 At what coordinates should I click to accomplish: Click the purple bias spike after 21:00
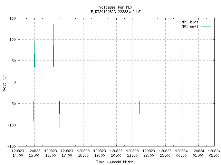[139, 108]
